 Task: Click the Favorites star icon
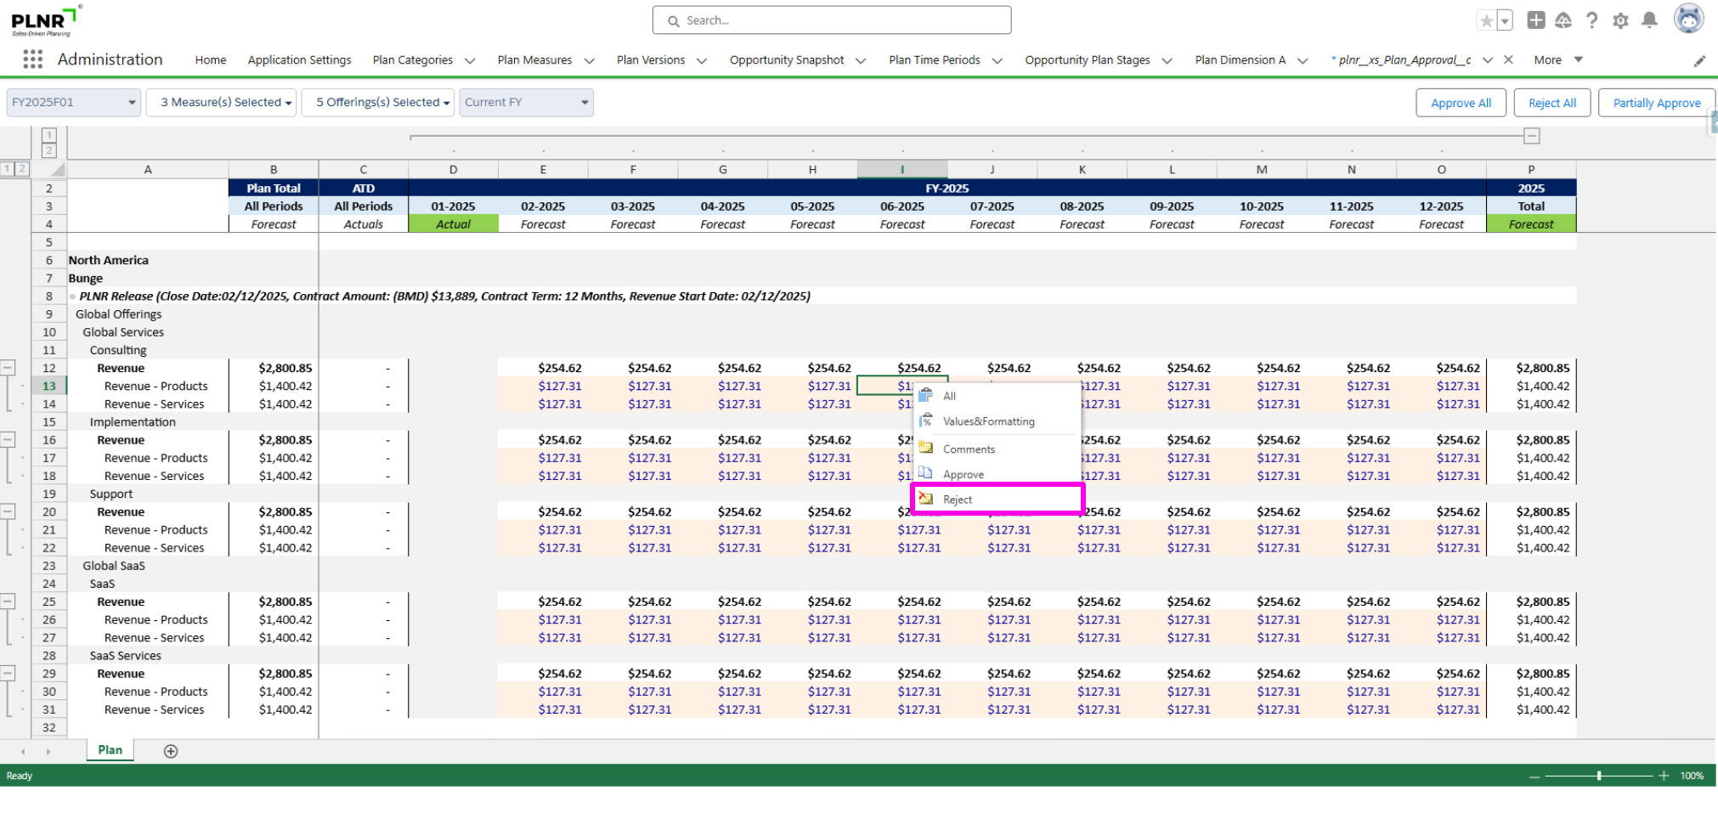point(1486,21)
